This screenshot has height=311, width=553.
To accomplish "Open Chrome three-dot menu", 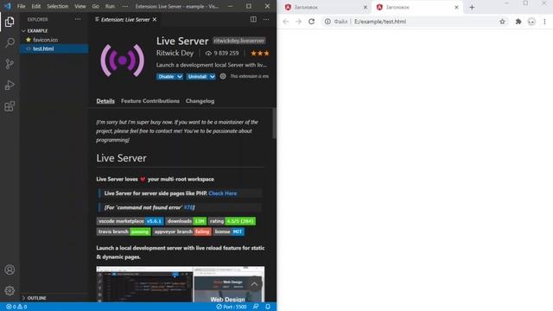I will 544,22.
